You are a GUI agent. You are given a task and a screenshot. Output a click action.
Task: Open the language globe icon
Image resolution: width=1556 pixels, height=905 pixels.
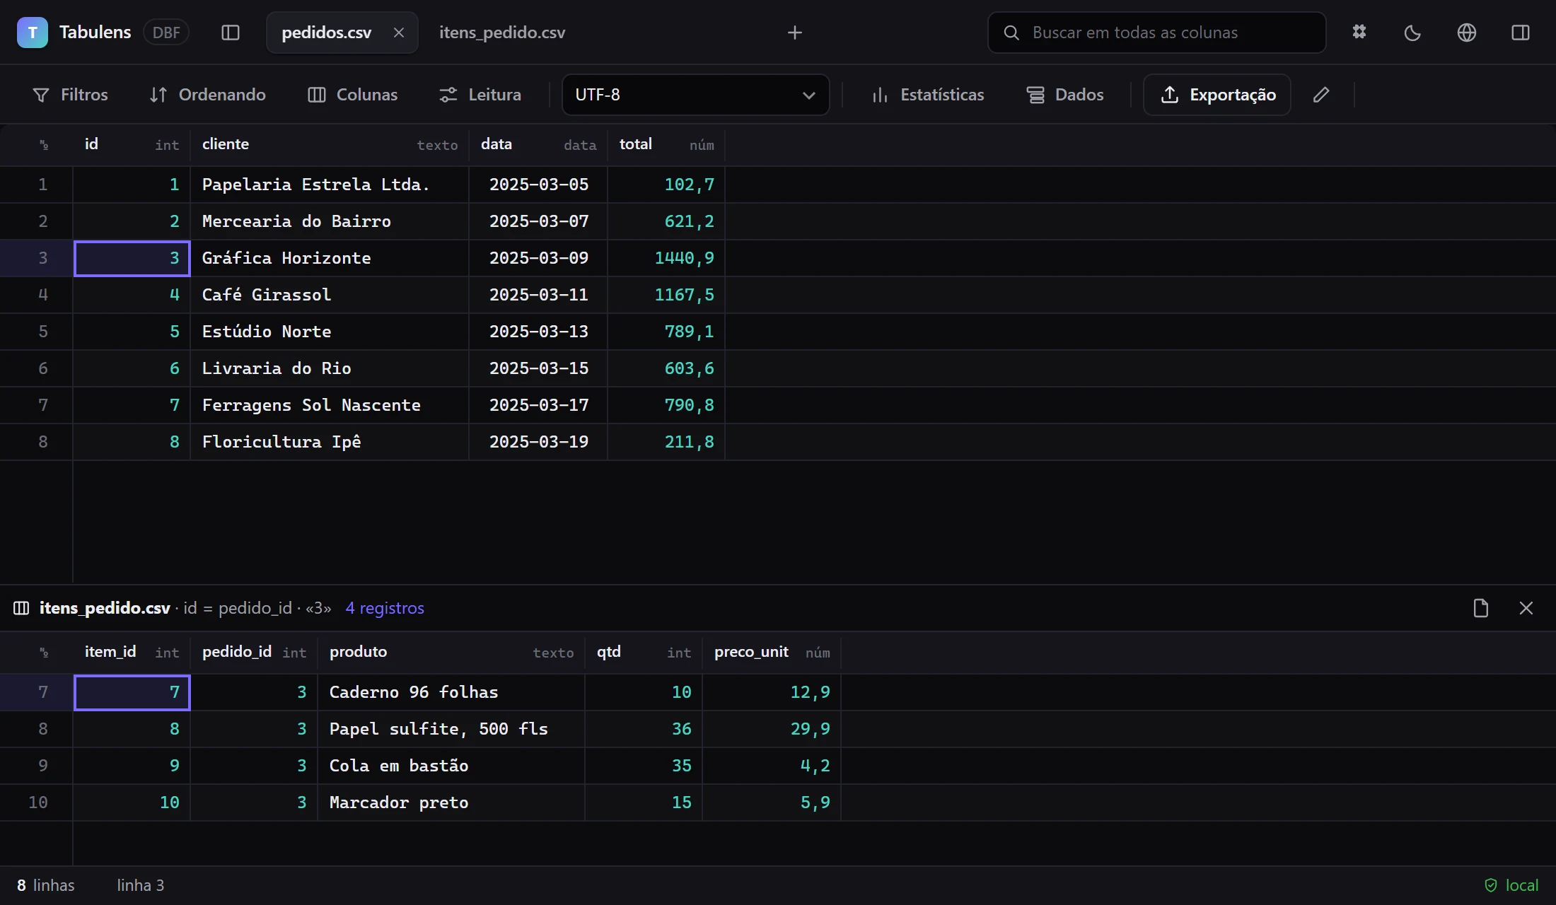(x=1467, y=33)
